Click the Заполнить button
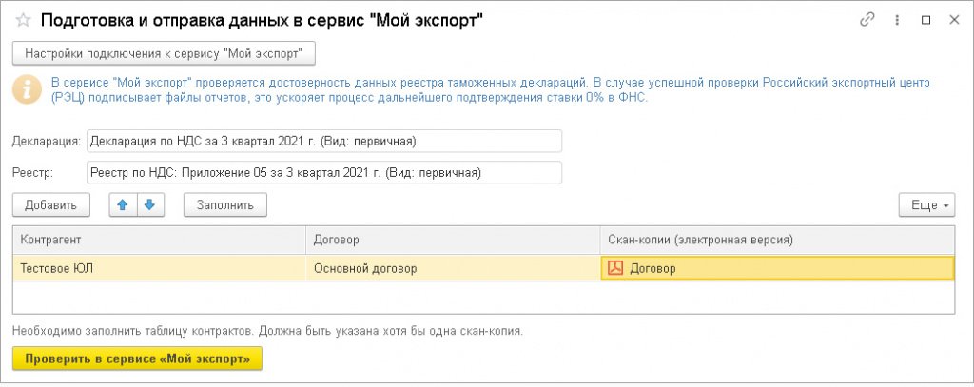 coord(225,204)
